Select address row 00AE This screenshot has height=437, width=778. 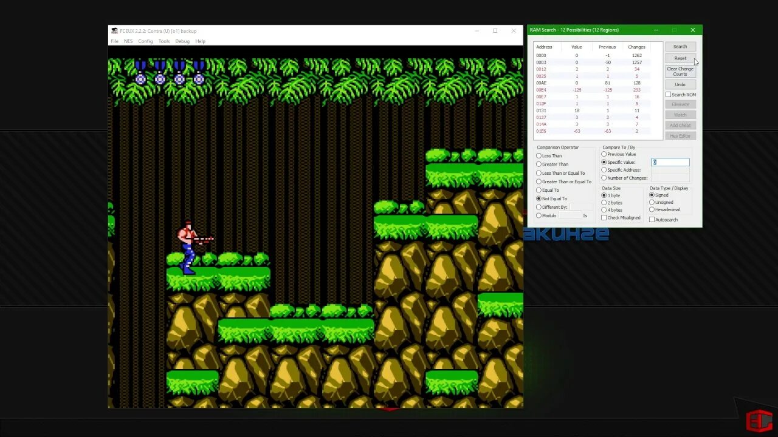593,83
